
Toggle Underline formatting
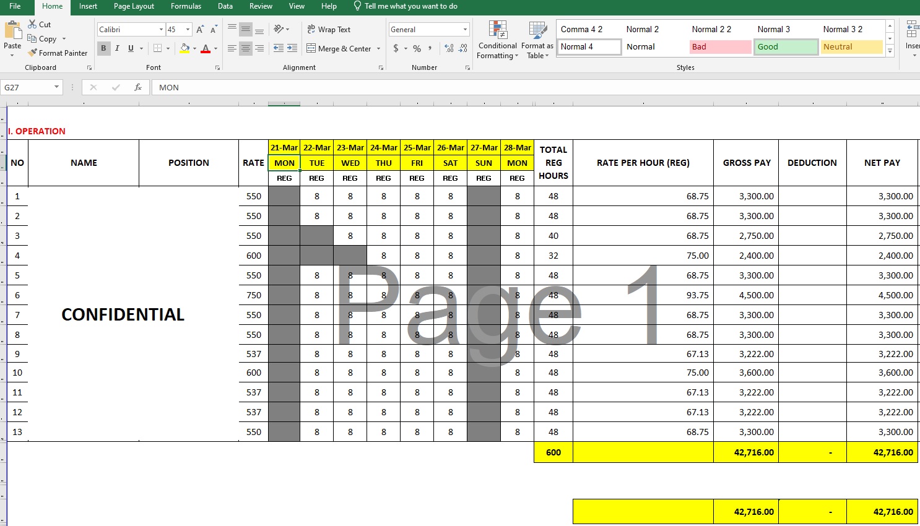131,48
